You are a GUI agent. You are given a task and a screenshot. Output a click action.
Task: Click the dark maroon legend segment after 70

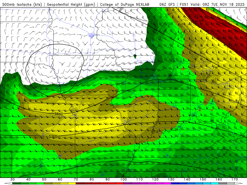pos(80,183)
